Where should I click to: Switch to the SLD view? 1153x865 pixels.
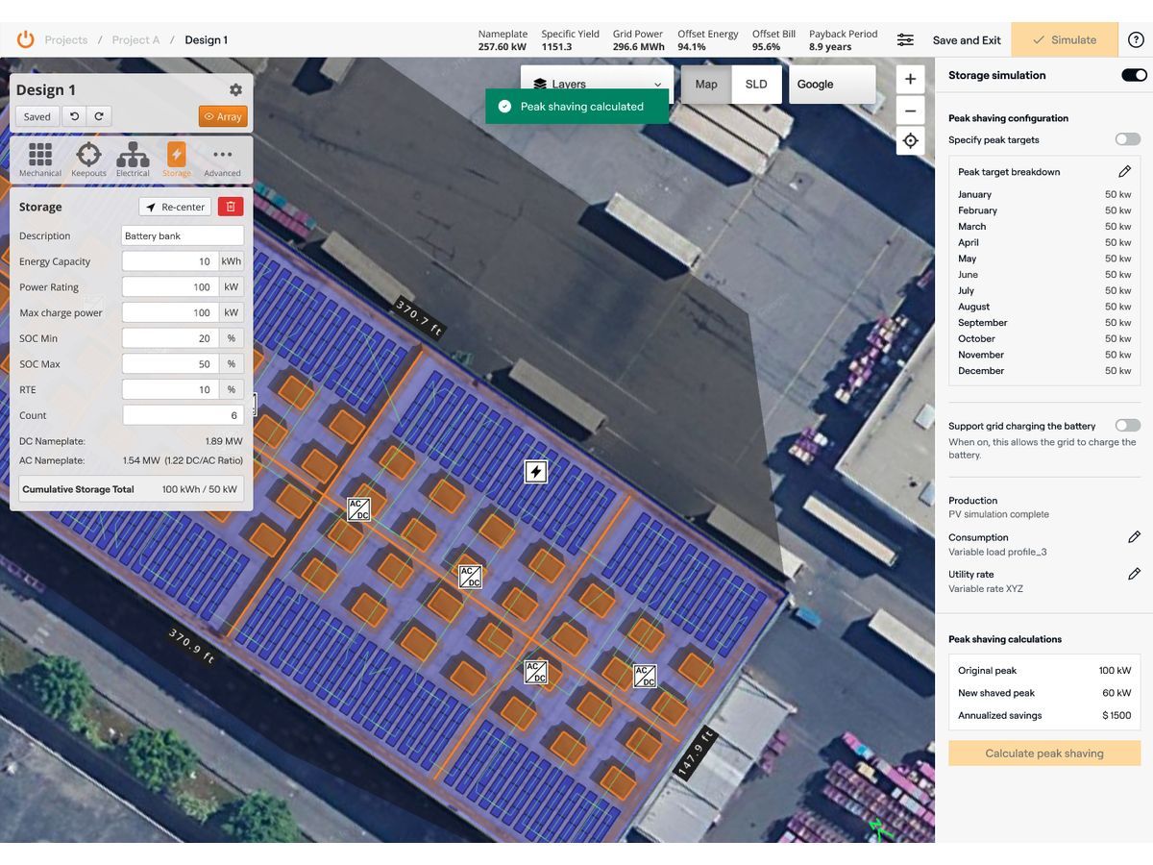point(756,84)
